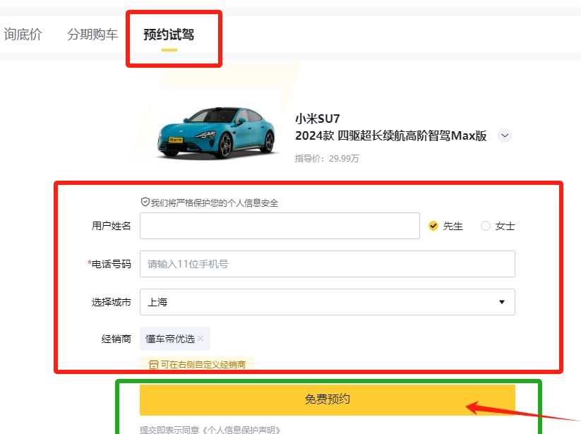Submit with the 免费预约 button
This screenshot has height=434, width=581.
point(327,399)
